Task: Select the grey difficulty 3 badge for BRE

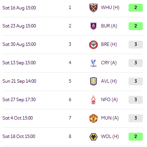Action: coord(136,44)
